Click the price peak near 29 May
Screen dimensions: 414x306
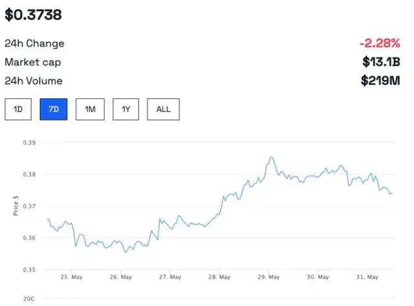click(x=271, y=157)
